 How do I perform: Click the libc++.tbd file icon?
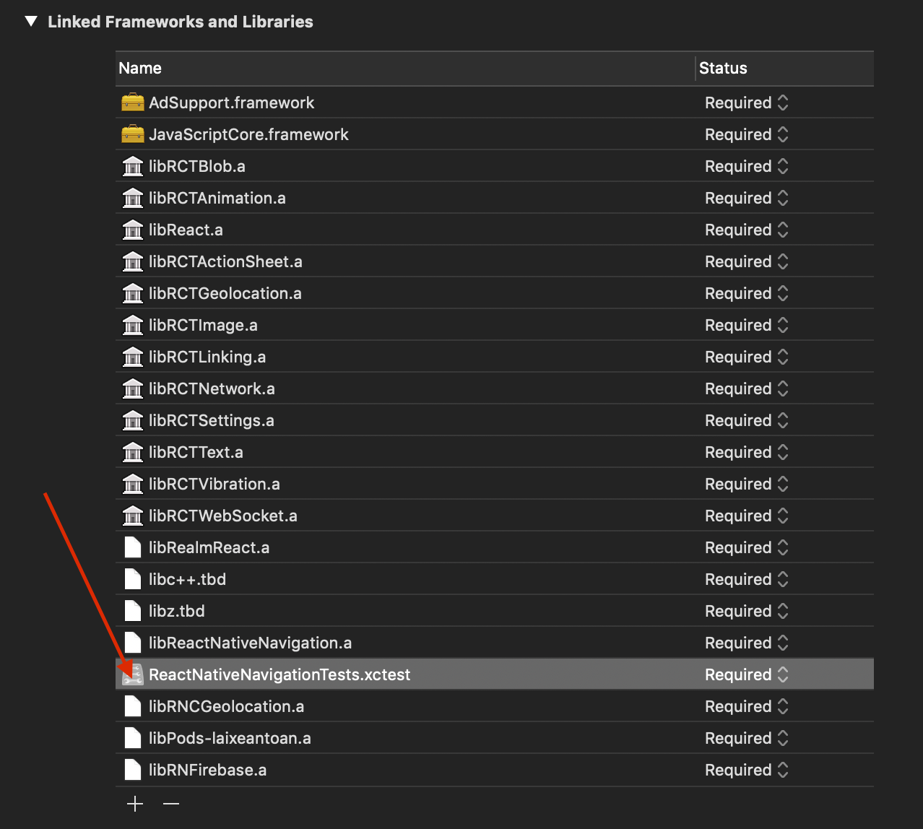(133, 579)
